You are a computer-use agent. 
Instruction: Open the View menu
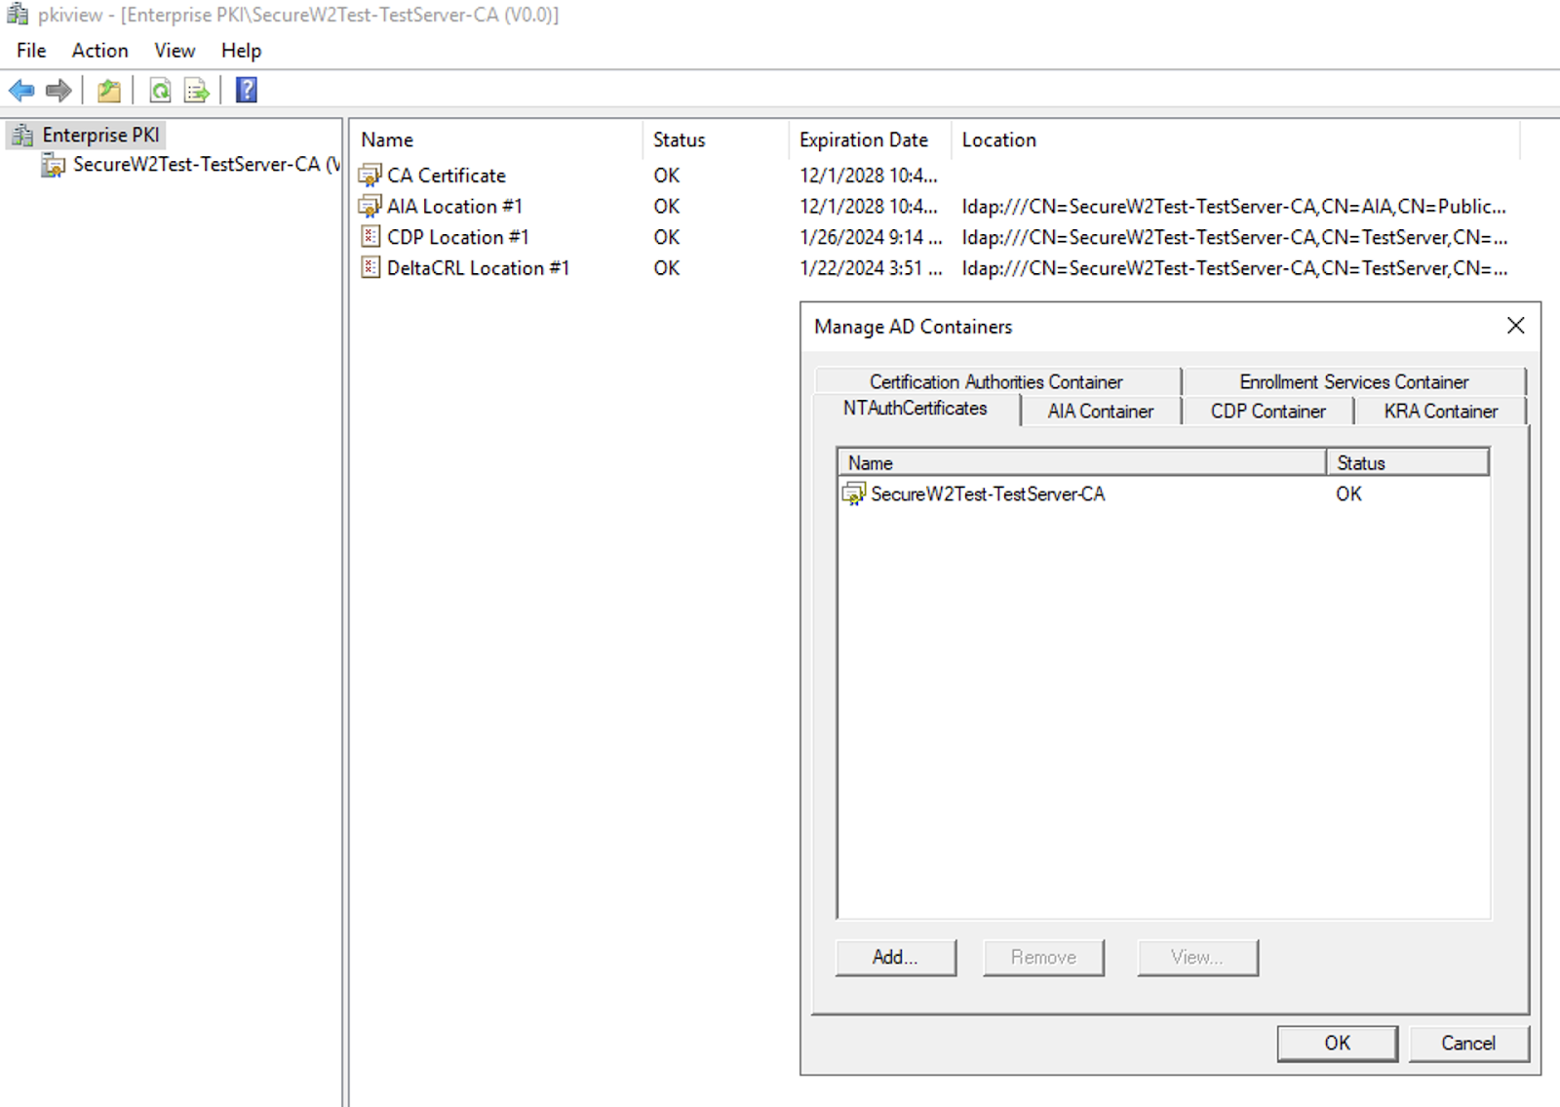pyautogui.click(x=175, y=51)
